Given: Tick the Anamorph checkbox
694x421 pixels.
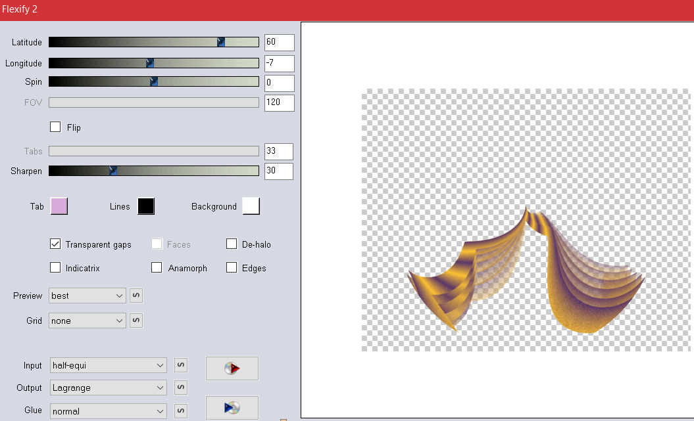Looking at the screenshot, I should (x=157, y=268).
